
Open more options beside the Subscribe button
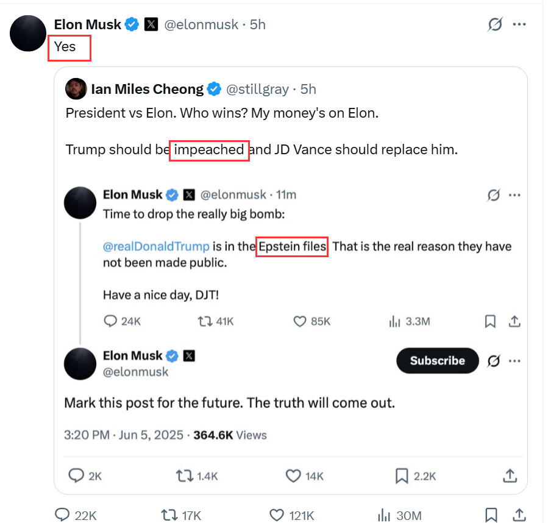click(514, 361)
